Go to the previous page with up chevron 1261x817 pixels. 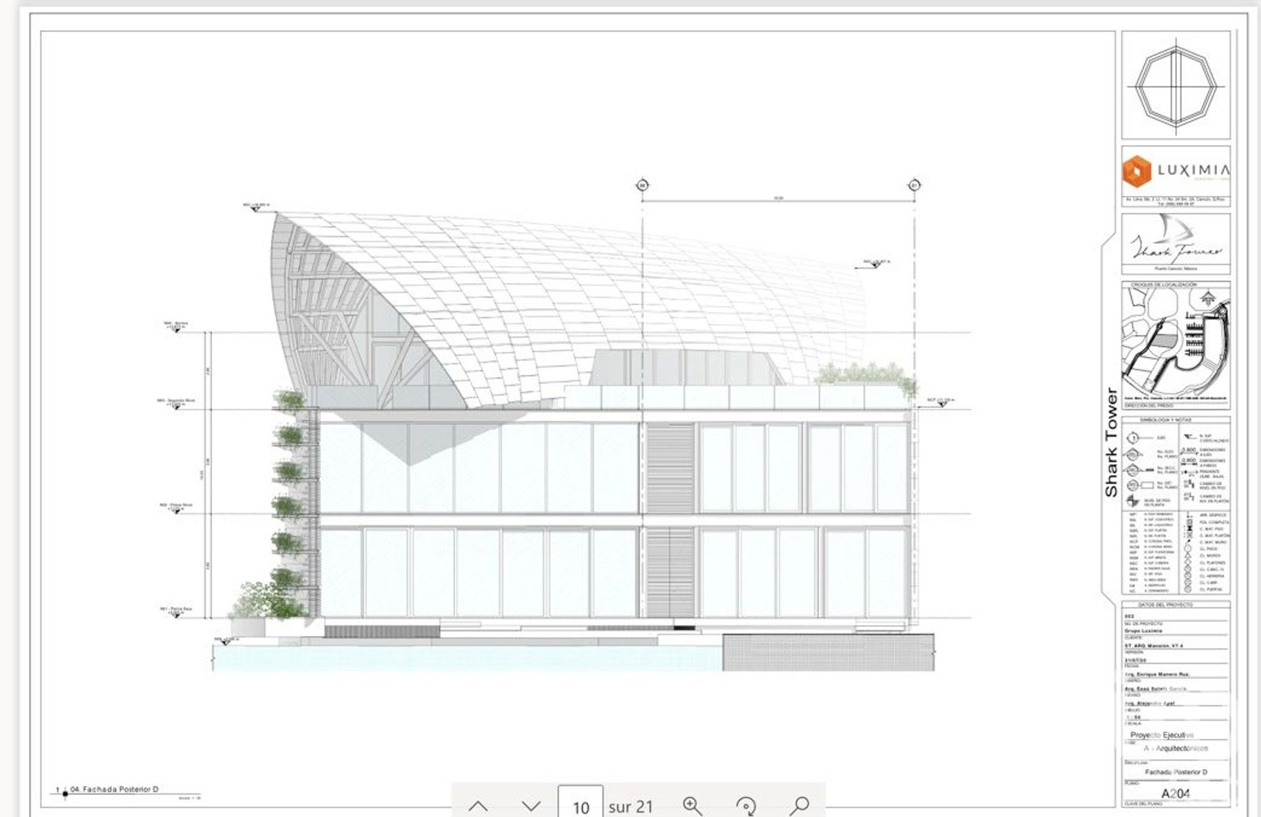pyautogui.click(x=478, y=806)
